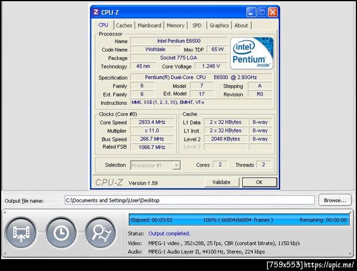Viewport: 357px width, 271px height.
Task: Click the Audio MPEG-1 Layer II info line
Action: coord(206,251)
